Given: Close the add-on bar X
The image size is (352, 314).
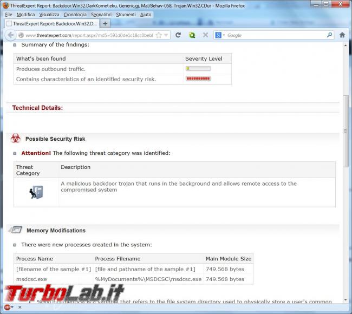Looking at the screenshot, I should [x=19, y=308].
